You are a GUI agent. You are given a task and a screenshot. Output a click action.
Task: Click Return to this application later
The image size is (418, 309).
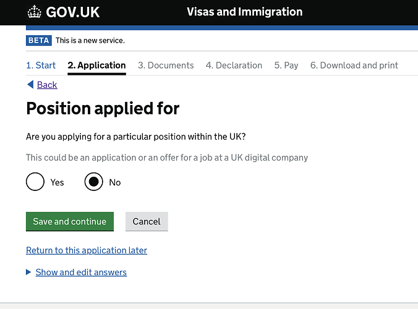click(87, 250)
